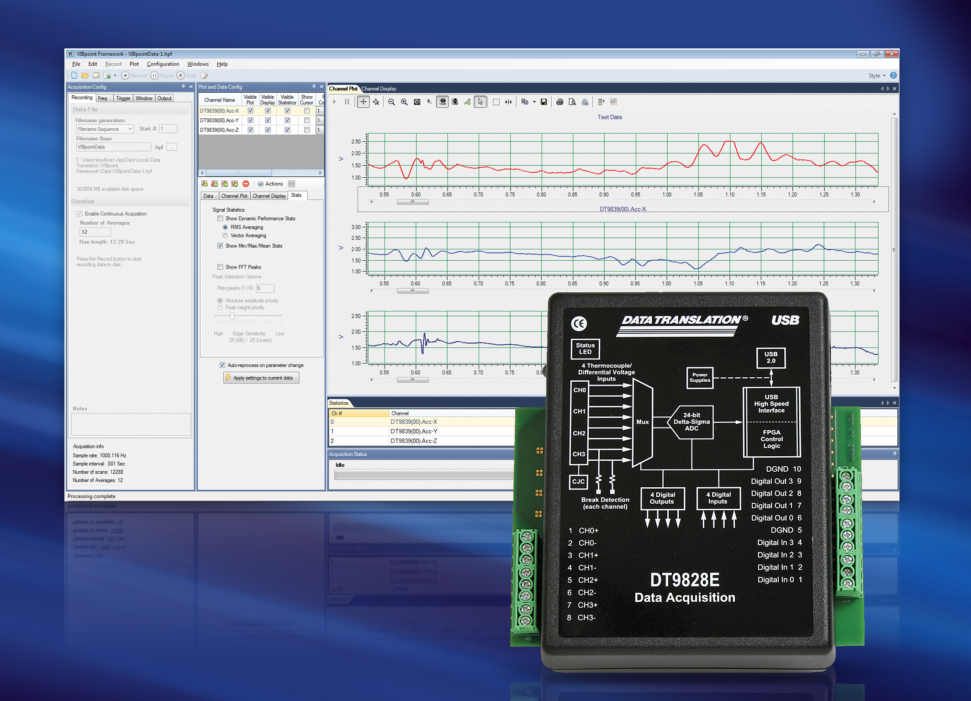Click the Edge Sensitivity slider
The image size is (971, 701).
(232, 316)
